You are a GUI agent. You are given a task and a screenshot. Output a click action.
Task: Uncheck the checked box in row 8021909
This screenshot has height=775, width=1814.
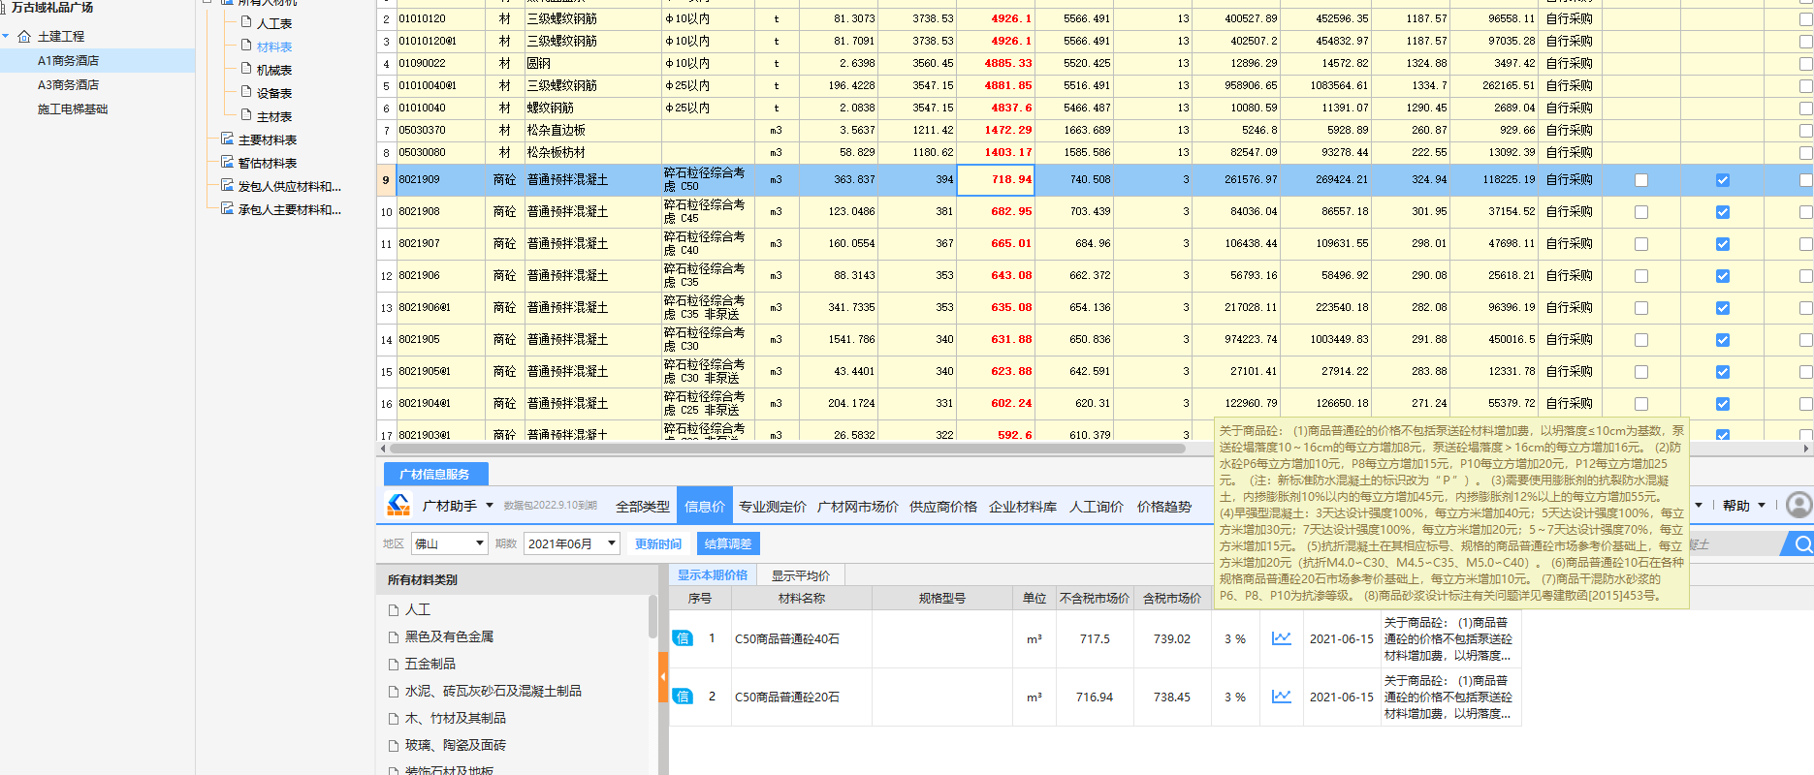coord(1722,180)
